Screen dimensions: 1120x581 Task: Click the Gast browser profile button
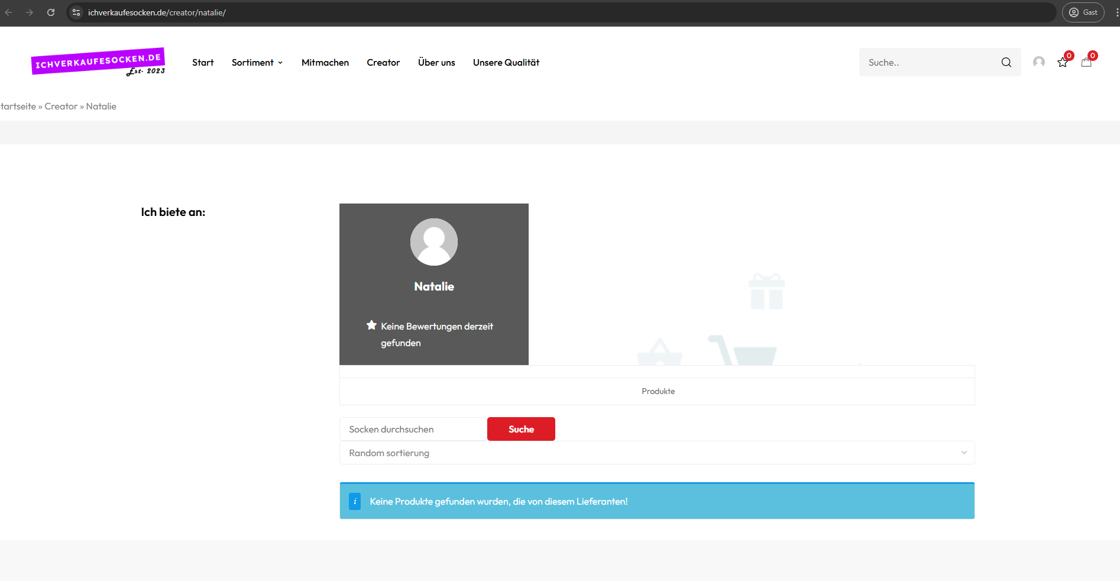(1083, 12)
